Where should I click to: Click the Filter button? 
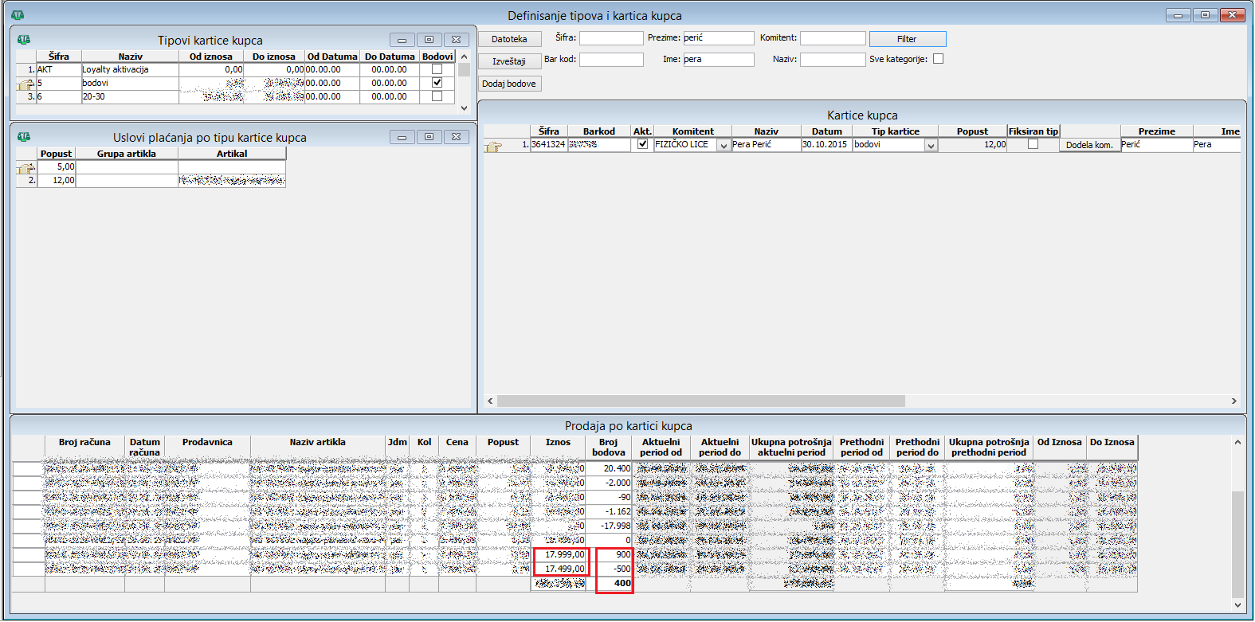[x=907, y=39]
